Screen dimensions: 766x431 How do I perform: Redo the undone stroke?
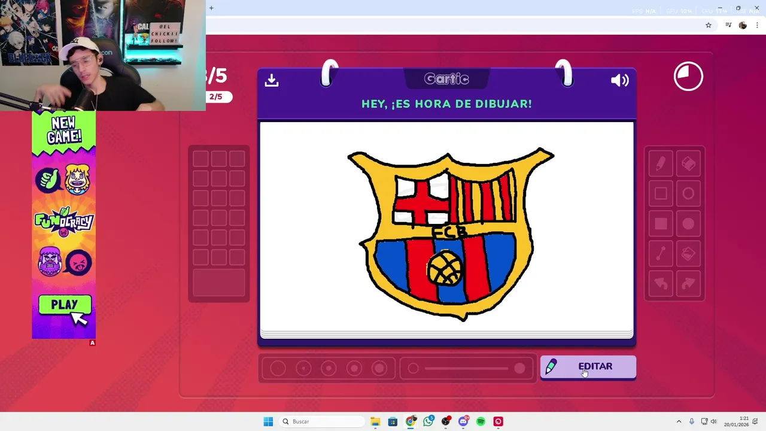click(688, 284)
